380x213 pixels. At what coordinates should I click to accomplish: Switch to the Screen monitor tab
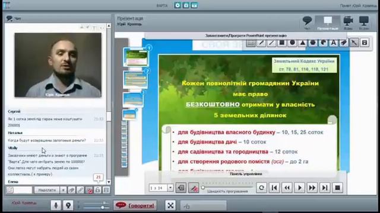coord(364,22)
